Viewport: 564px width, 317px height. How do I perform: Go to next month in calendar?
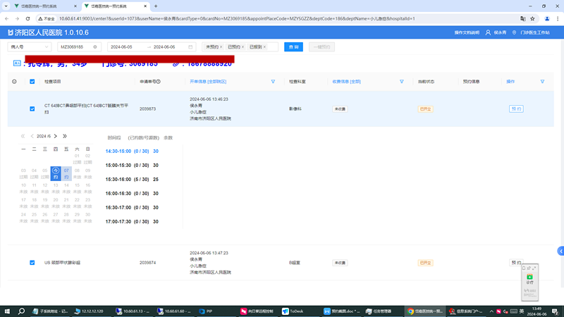(56, 136)
